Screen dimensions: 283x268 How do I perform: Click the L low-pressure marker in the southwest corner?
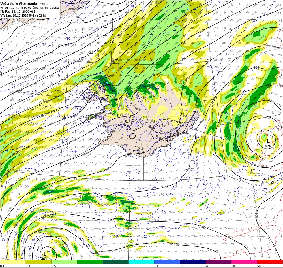pos(45,254)
